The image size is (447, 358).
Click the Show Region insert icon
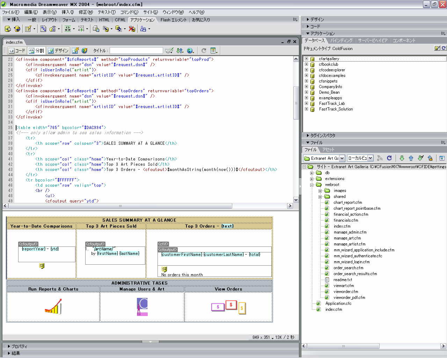tap(53, 29)
